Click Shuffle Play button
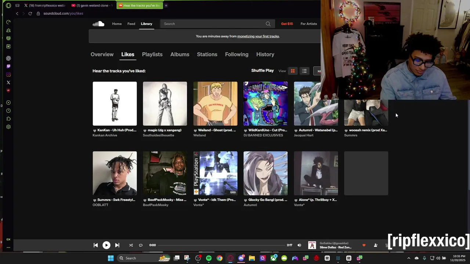Screen dimensions: 470x264 [263, 70]
